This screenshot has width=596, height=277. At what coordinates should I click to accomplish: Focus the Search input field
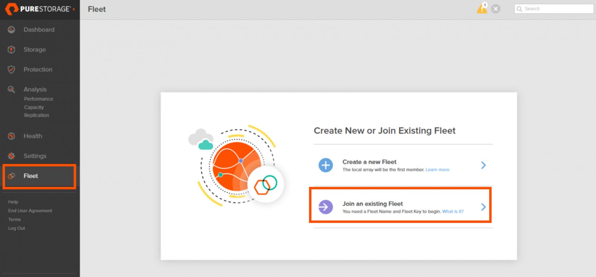554,9
